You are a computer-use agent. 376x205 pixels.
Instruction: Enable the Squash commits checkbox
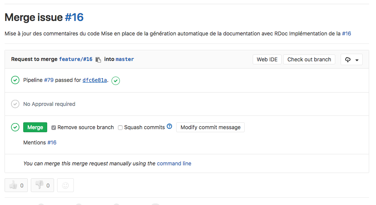(120, 128)
